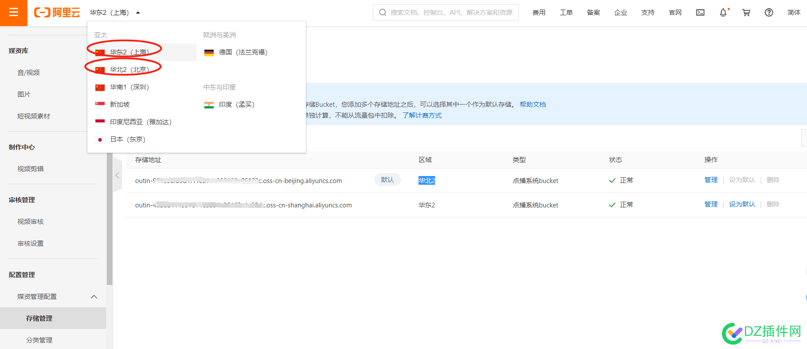The height and width of the screenshot is (349, 807).
Task: Click the China flag beside 华南1 (深圳)
Action: point(100,87)
